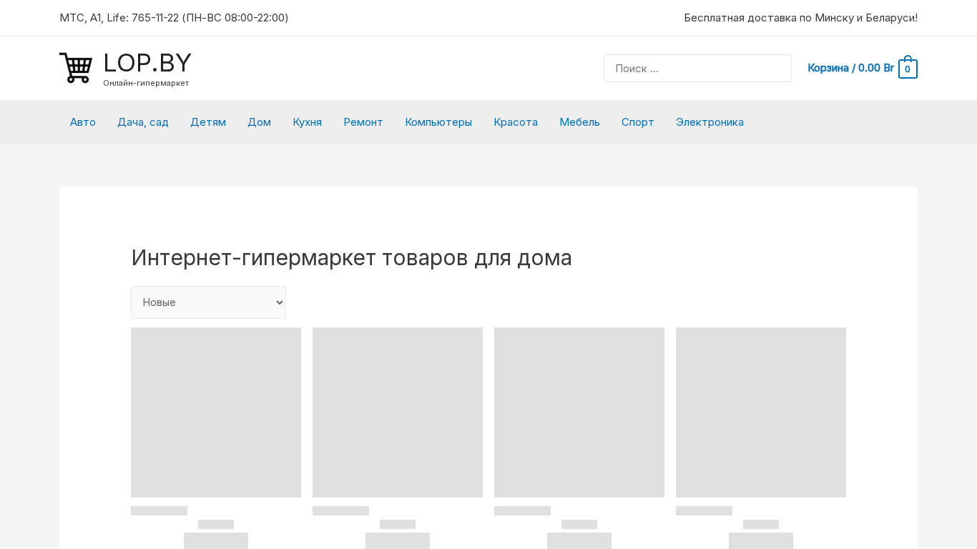
Task: Open the Компьютеры category
Action: 438,122
